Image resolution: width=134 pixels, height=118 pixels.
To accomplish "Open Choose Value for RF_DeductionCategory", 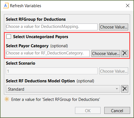I will [106, 53].
